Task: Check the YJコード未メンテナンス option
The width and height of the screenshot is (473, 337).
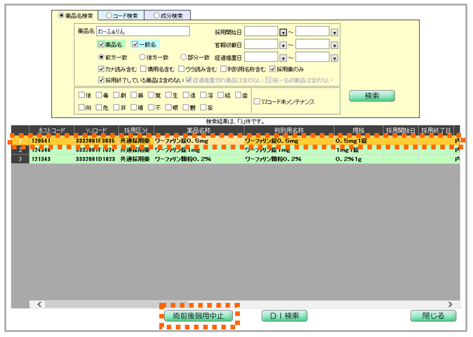Action: (x=257, y=102)
